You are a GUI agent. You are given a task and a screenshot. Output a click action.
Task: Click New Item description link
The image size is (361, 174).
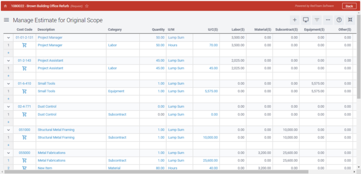(x=45, y=168)
